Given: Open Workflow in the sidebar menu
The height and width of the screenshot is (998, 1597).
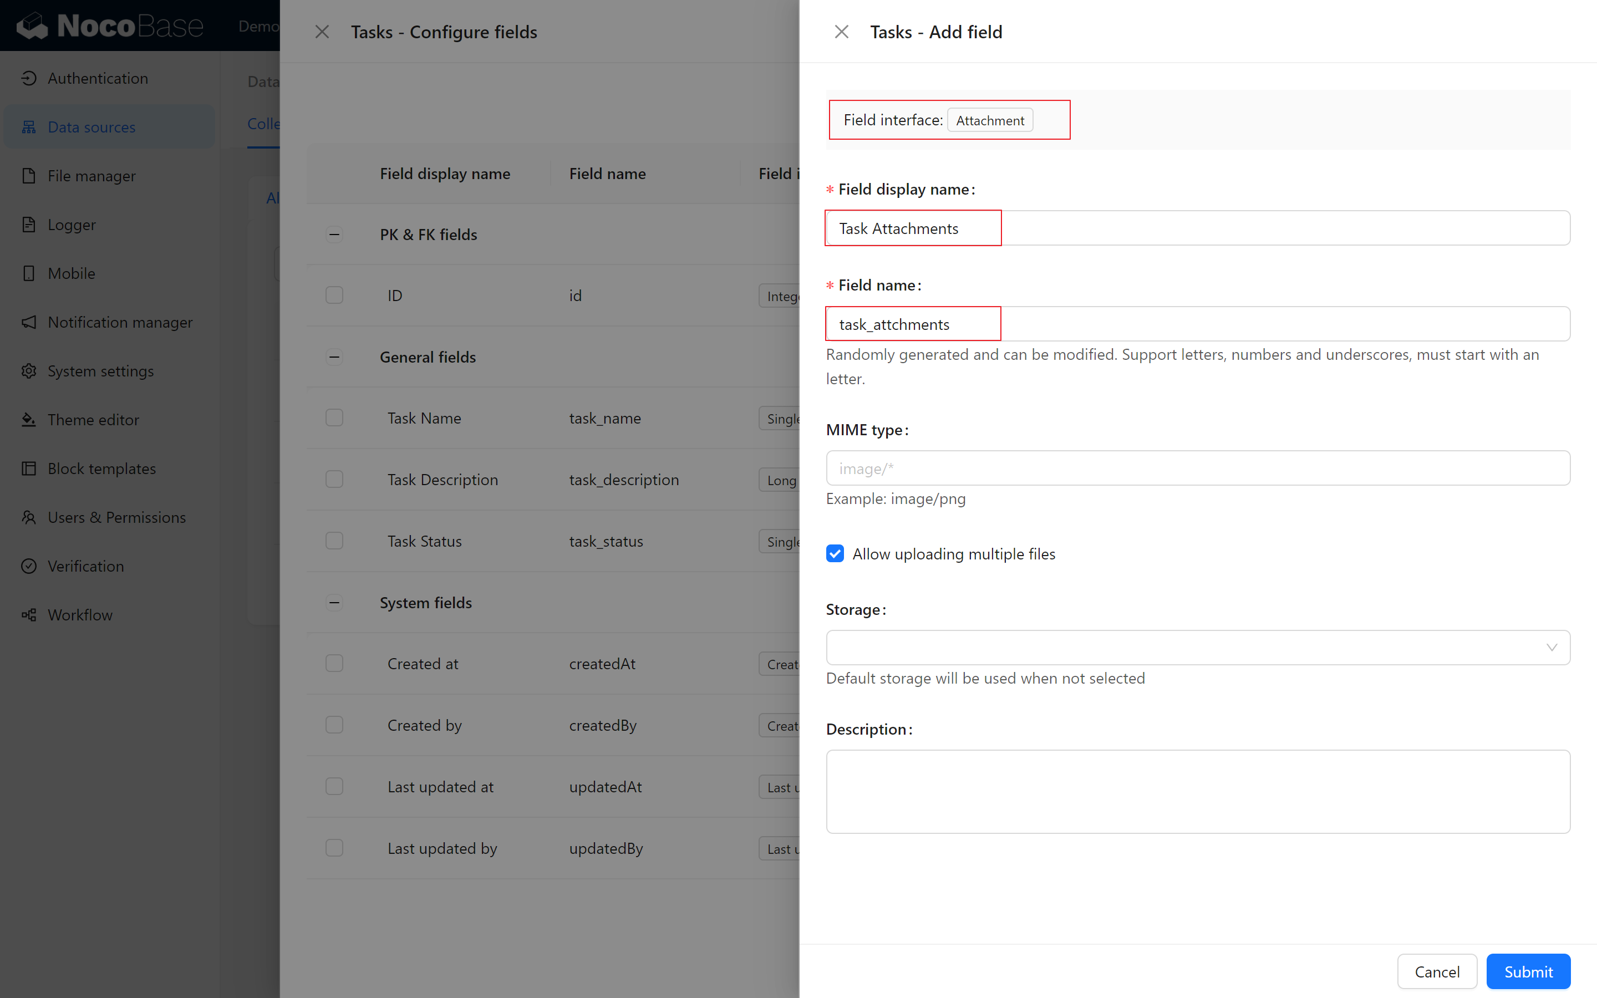Looking at the screenshot, I should coord(110,615).
